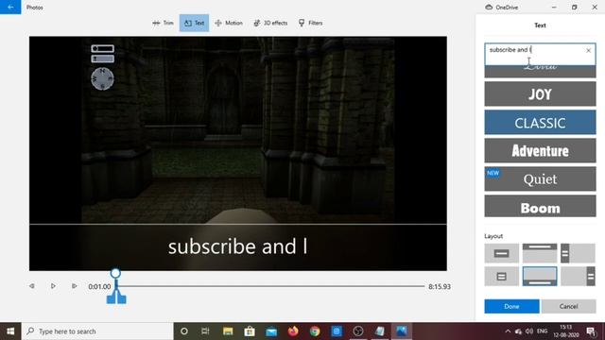Open the Motion tab

click(229, 23)
